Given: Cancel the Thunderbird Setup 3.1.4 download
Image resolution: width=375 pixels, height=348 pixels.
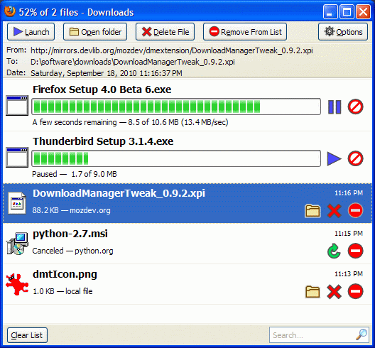Looking at the screenshot, I should pos(355,158).
